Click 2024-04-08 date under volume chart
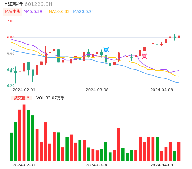 [x=162, y=165]
